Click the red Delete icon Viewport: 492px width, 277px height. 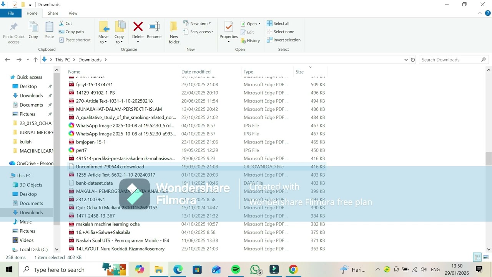138,27
